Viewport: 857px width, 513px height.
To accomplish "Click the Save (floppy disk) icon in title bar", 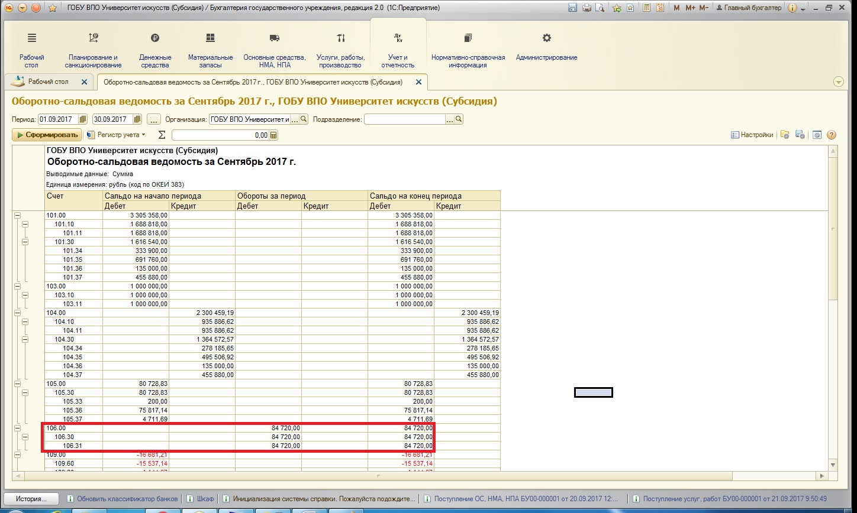I will (x=572, y=8).
